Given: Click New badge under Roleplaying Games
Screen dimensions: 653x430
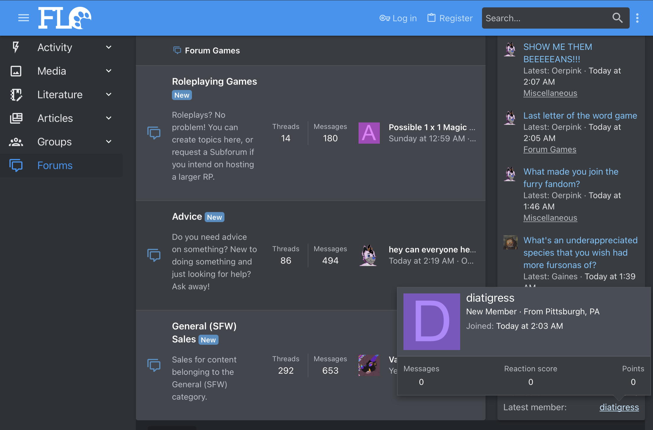Looking at the screenshot, I should coord(182,95).
